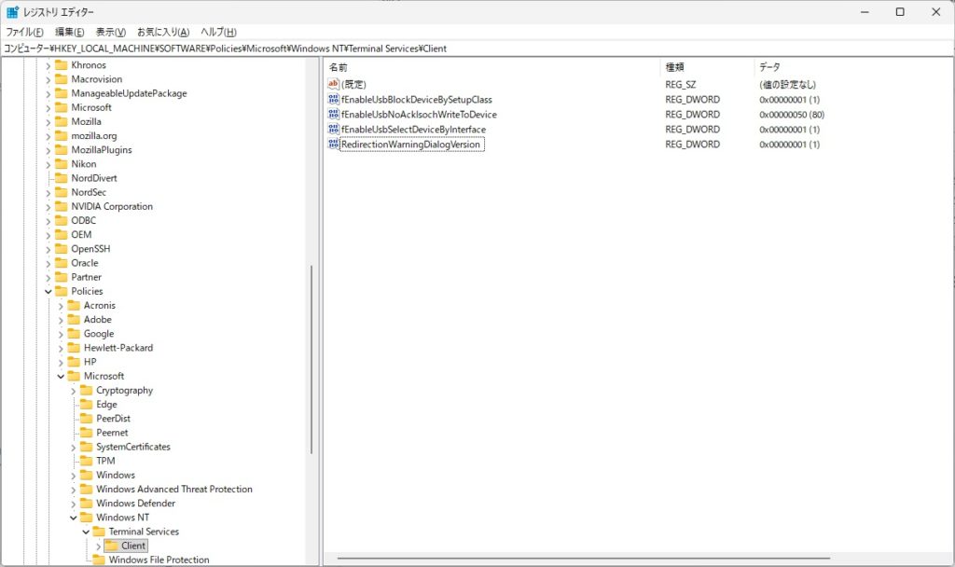The width and height of the screenshot is (955, 567).
Task: Expand the Client key arrow
Action: tap(98, 546)
